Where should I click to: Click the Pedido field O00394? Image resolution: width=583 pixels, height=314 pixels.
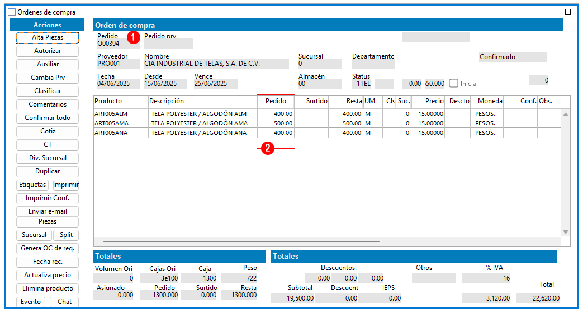coord(119,44)
